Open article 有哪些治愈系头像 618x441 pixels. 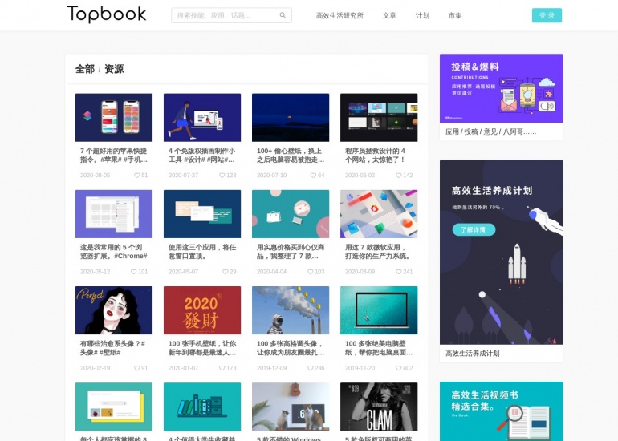(x=112, y=348)
